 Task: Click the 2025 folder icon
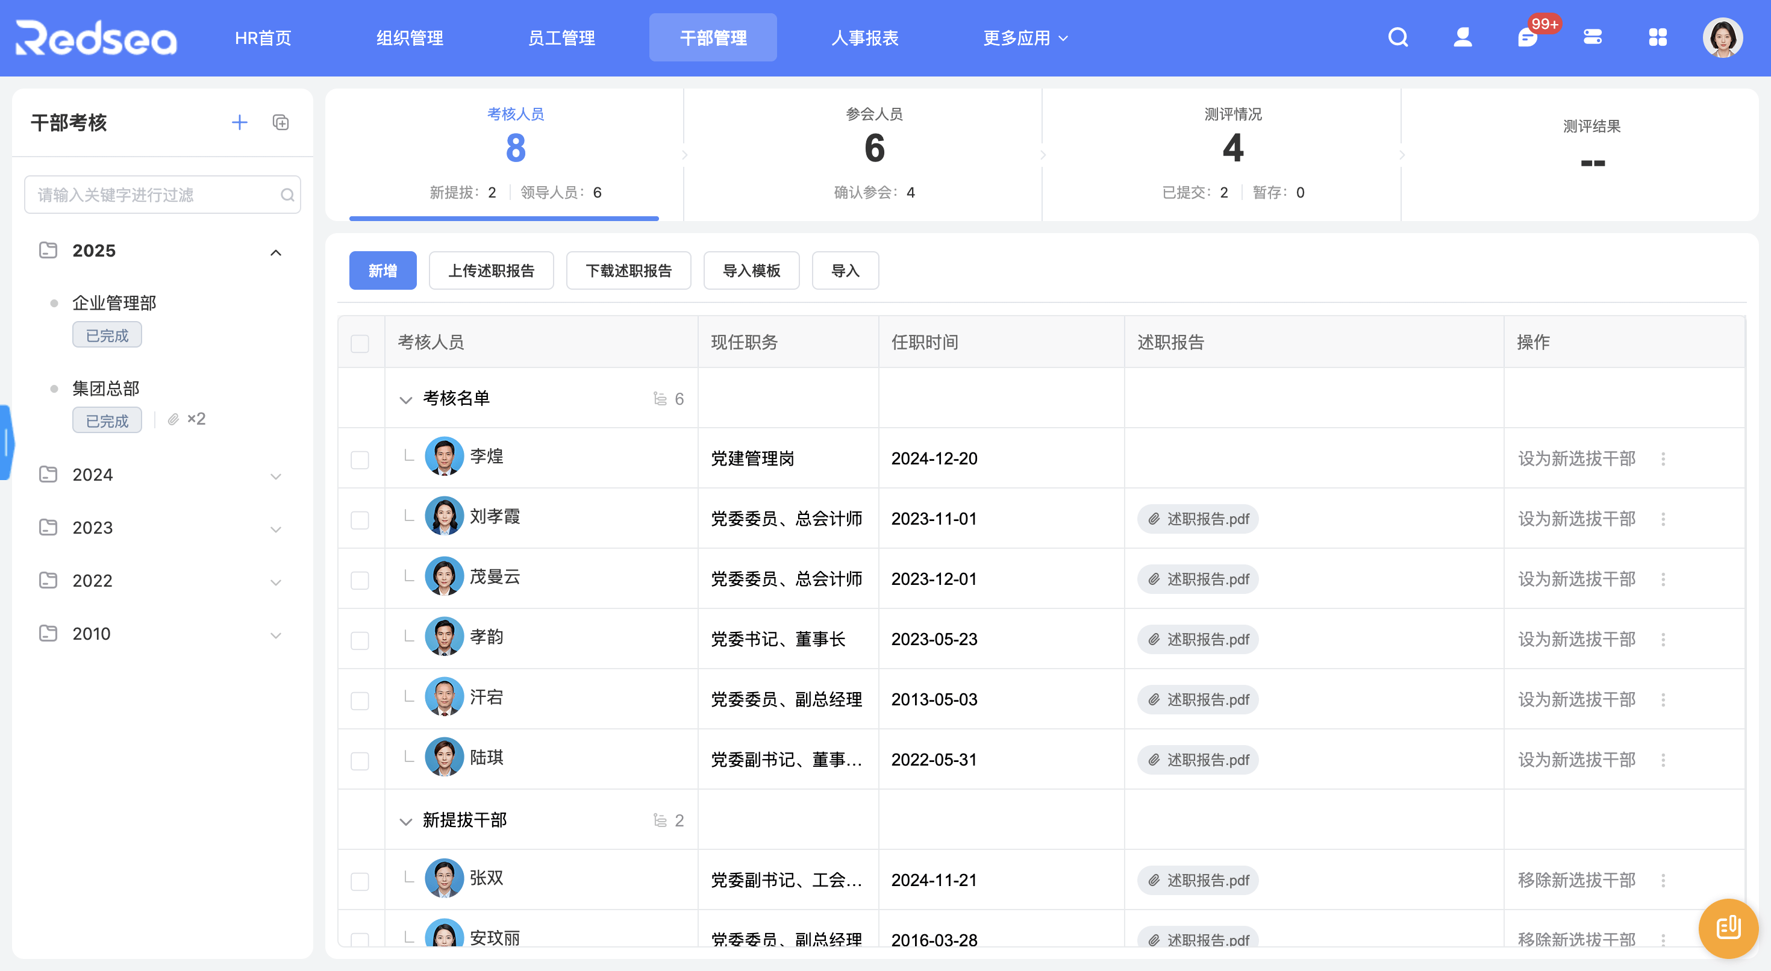48,251
